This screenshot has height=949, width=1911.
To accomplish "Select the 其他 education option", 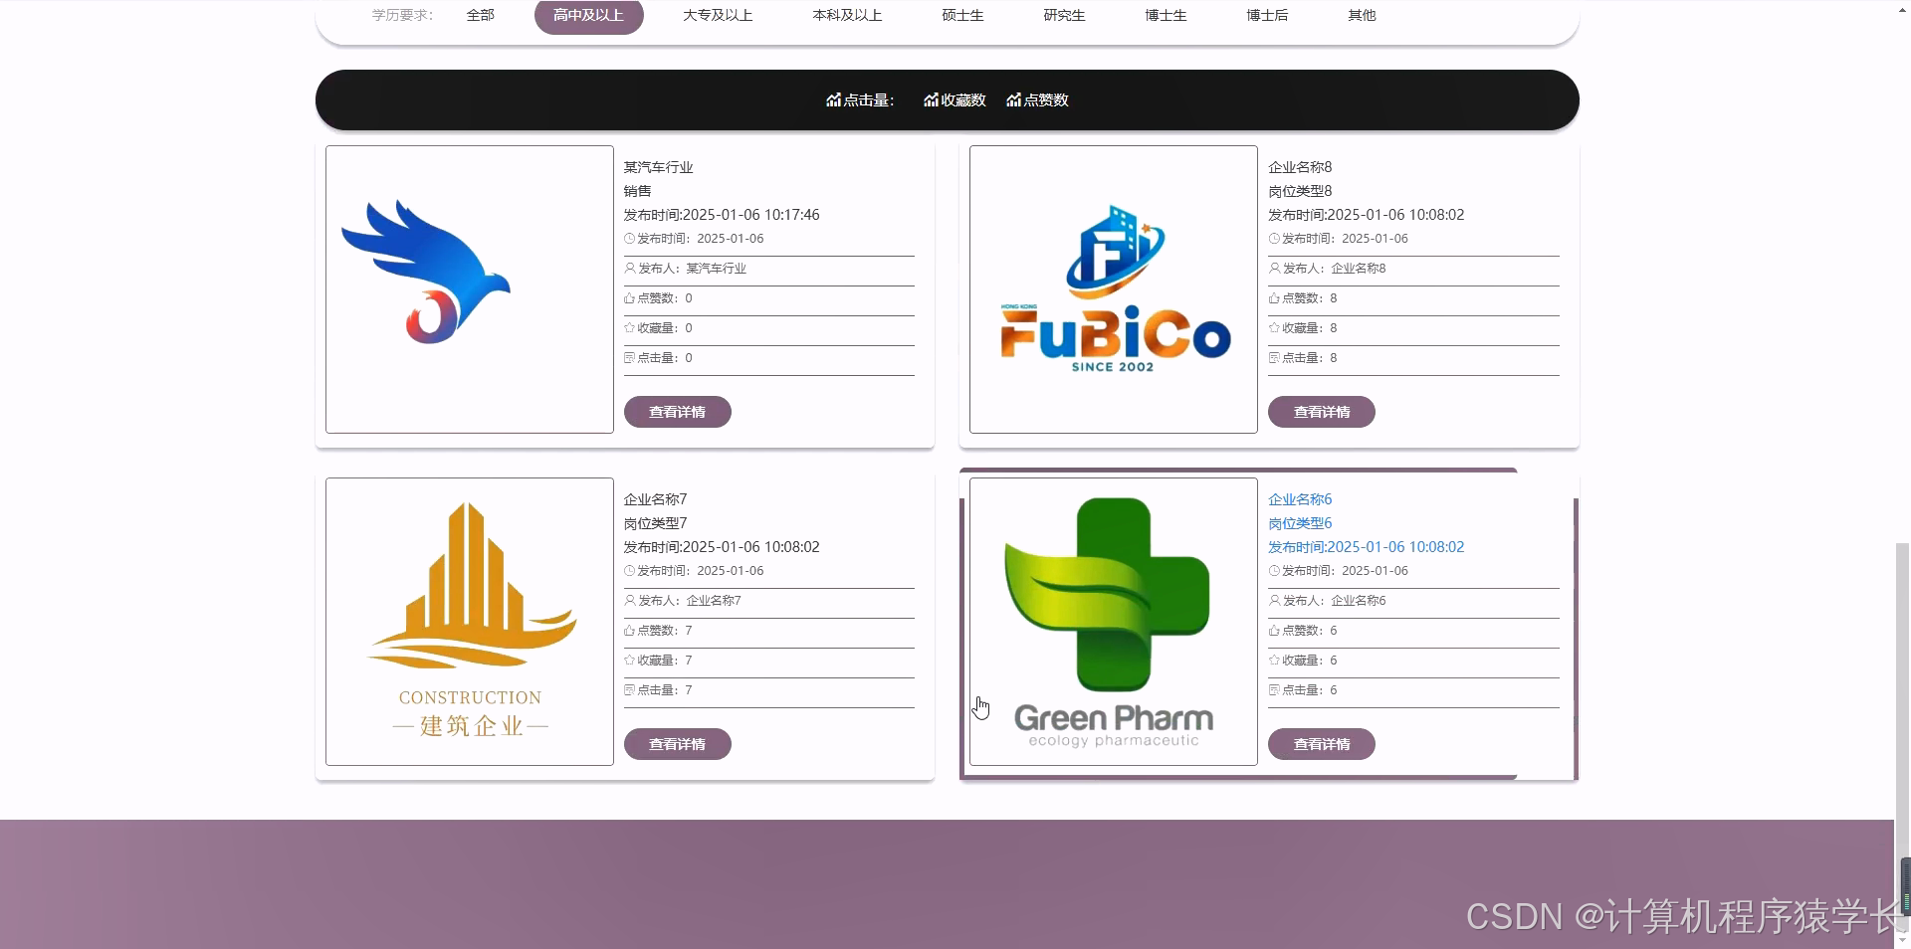I will [1360, 15].
